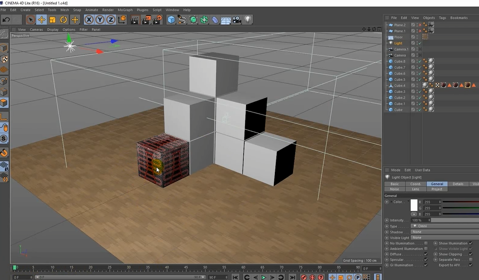
Task: Click the Undo arrow in the toolbar
Action: [7, 20]
